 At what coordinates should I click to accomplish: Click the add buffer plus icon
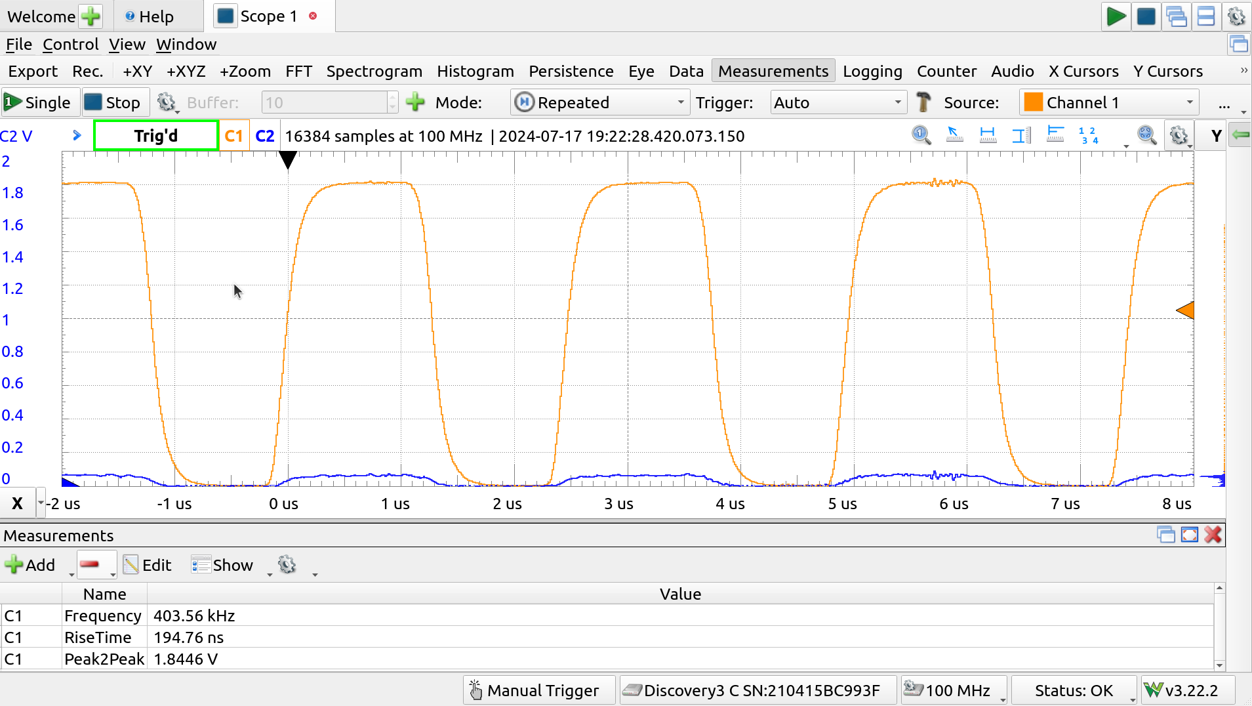(x=415, y=102)
